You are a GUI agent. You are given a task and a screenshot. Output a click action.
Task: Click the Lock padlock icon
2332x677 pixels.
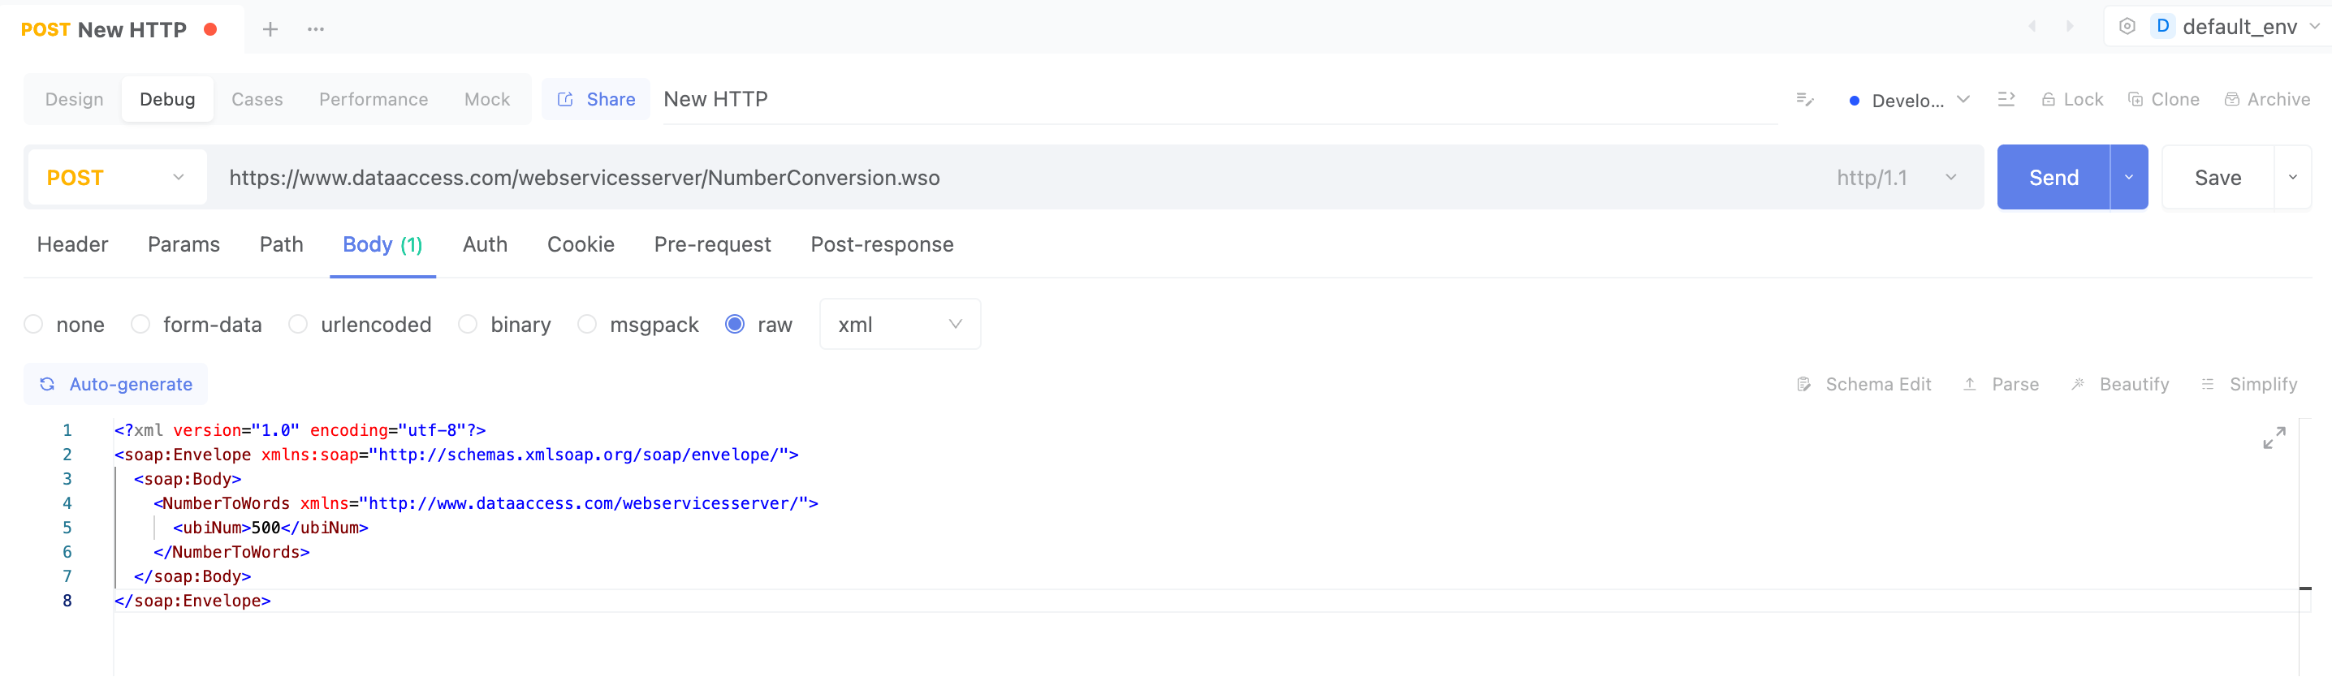[x=2048, y=100]
